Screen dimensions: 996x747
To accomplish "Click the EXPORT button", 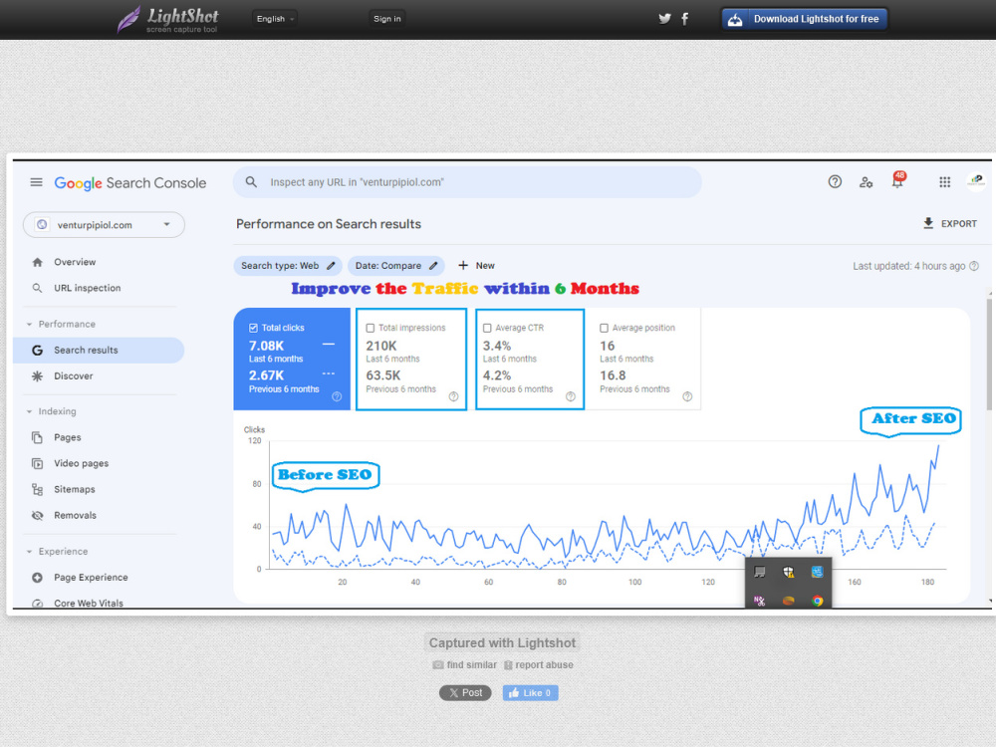I will (x=949, y=223).
